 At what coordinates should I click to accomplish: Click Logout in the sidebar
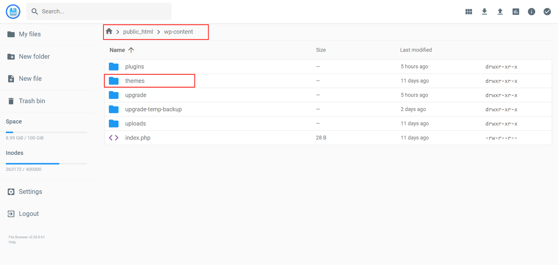tap(29, 214)
